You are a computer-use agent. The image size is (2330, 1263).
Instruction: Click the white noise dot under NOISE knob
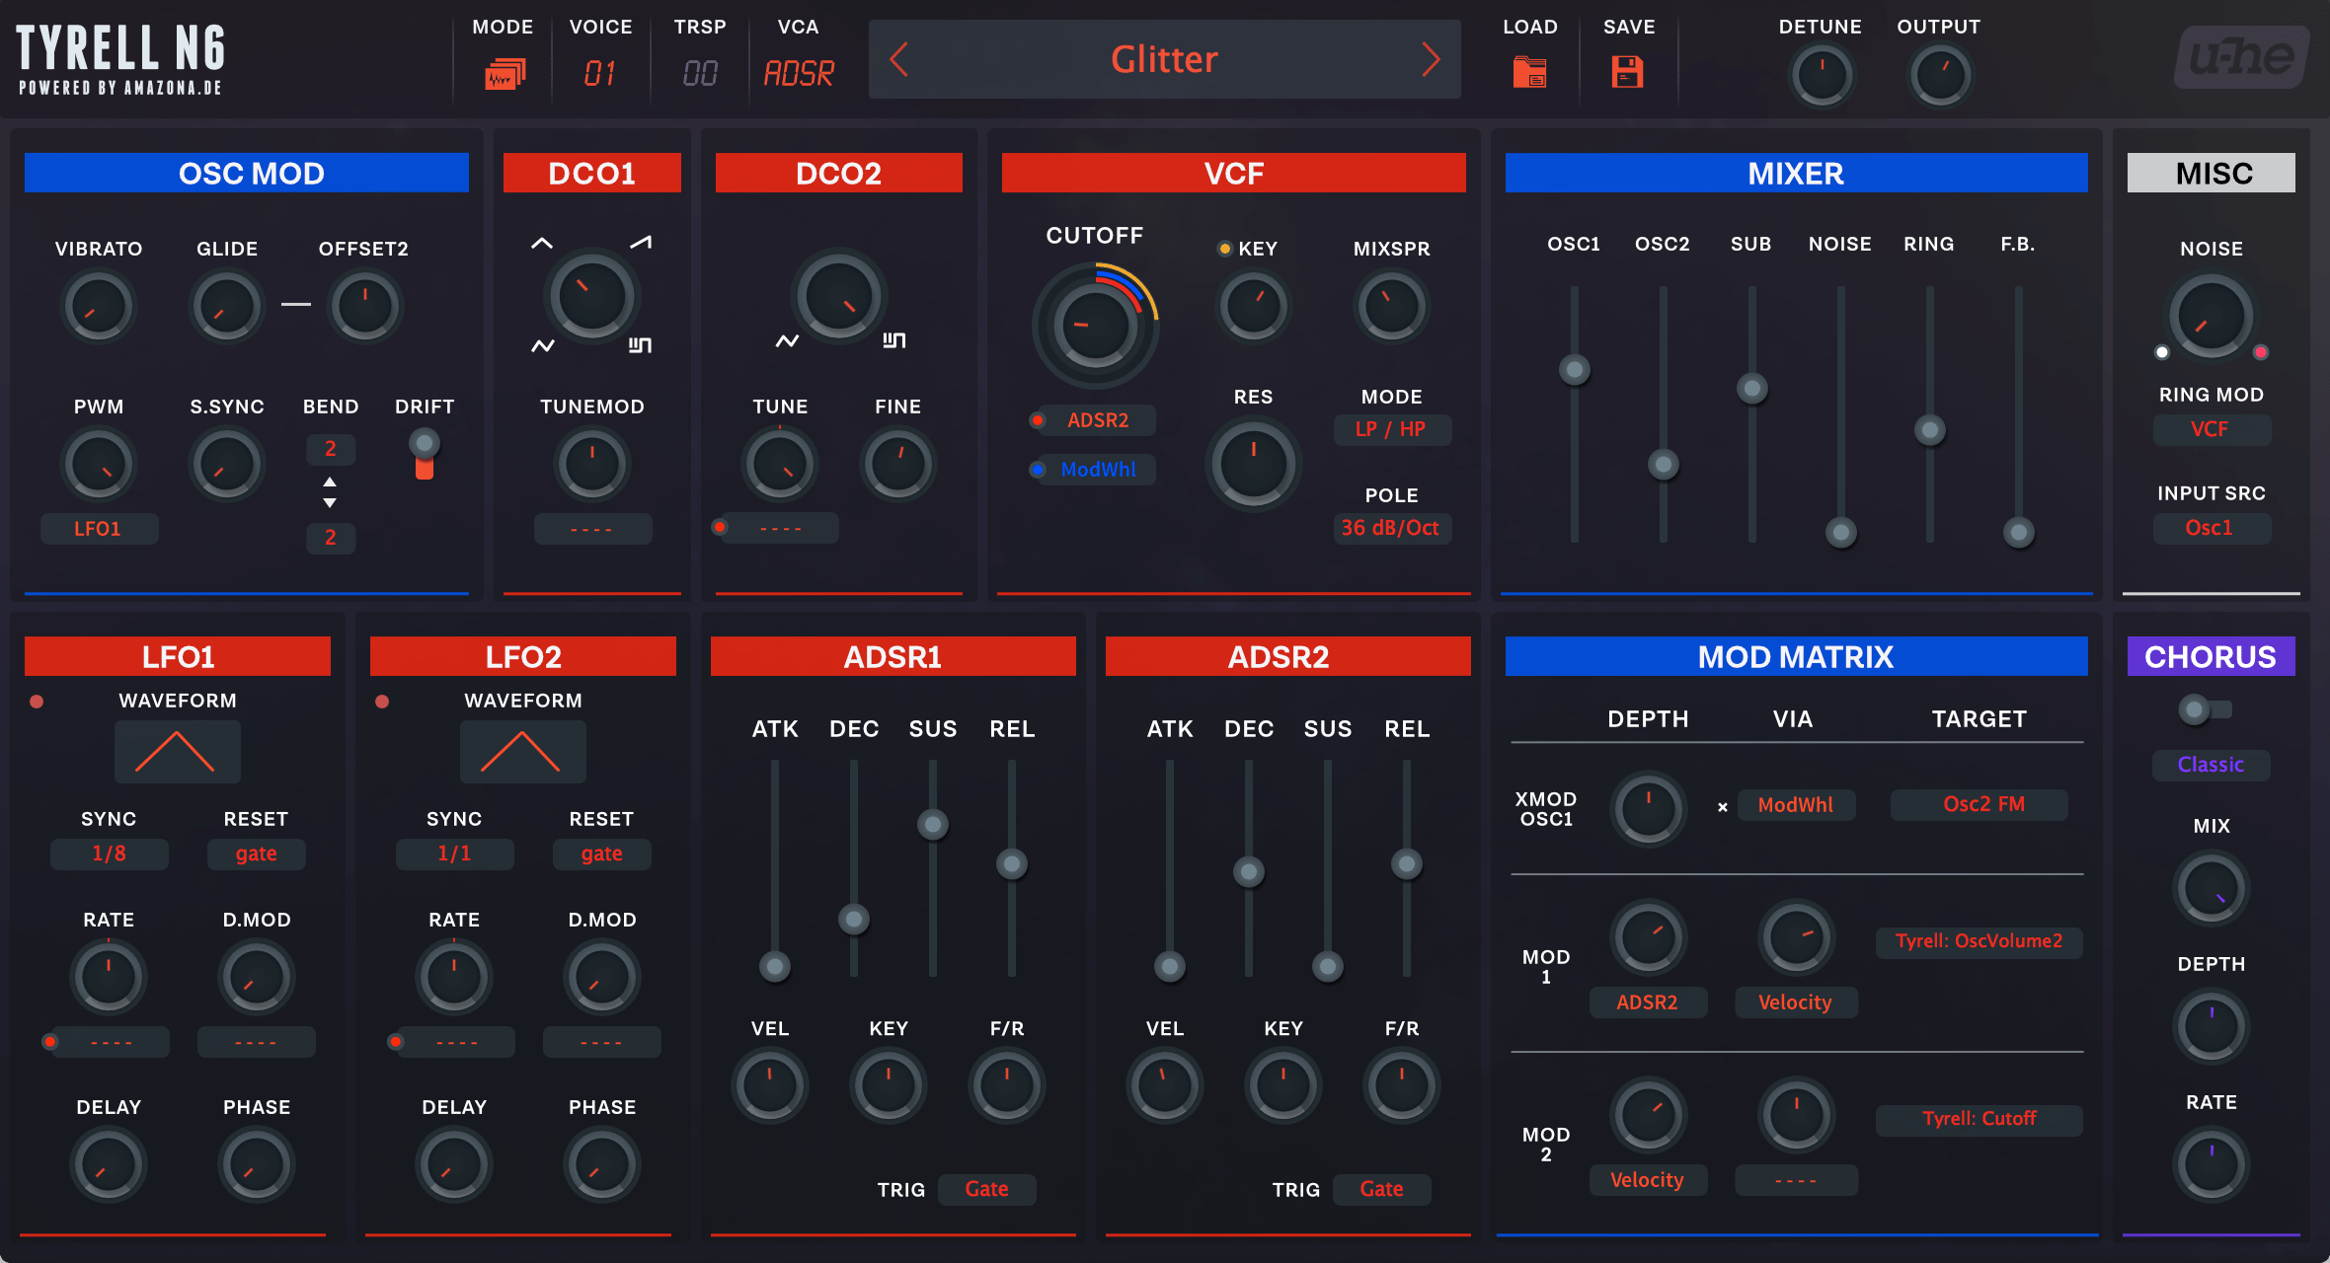[2162, 352]
